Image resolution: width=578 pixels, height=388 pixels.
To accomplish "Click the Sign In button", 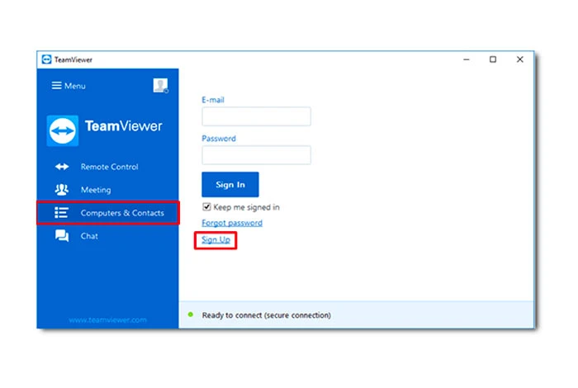I will (x=230, y=185).
